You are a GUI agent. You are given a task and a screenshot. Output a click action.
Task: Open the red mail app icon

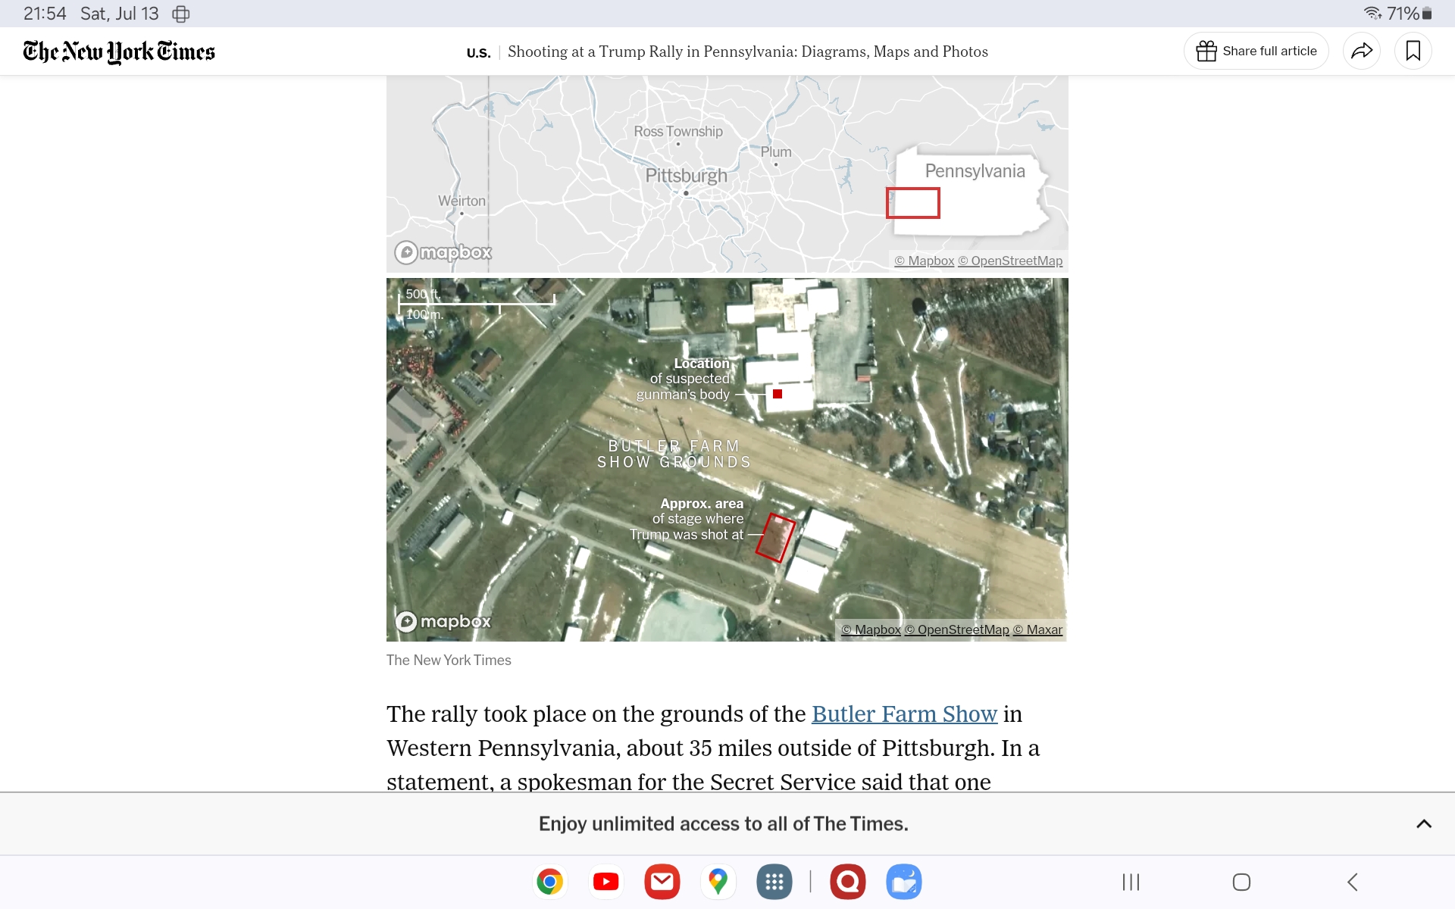coord(662,882)
